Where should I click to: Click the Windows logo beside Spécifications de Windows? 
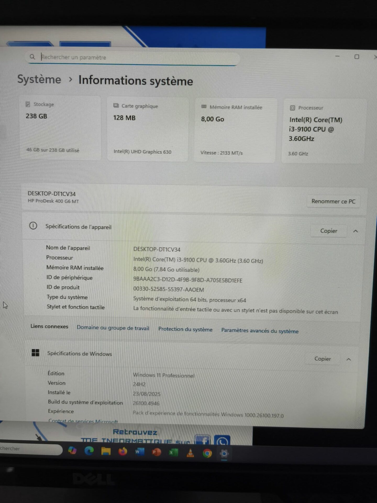pyautogui.click(x=35, y=353)
